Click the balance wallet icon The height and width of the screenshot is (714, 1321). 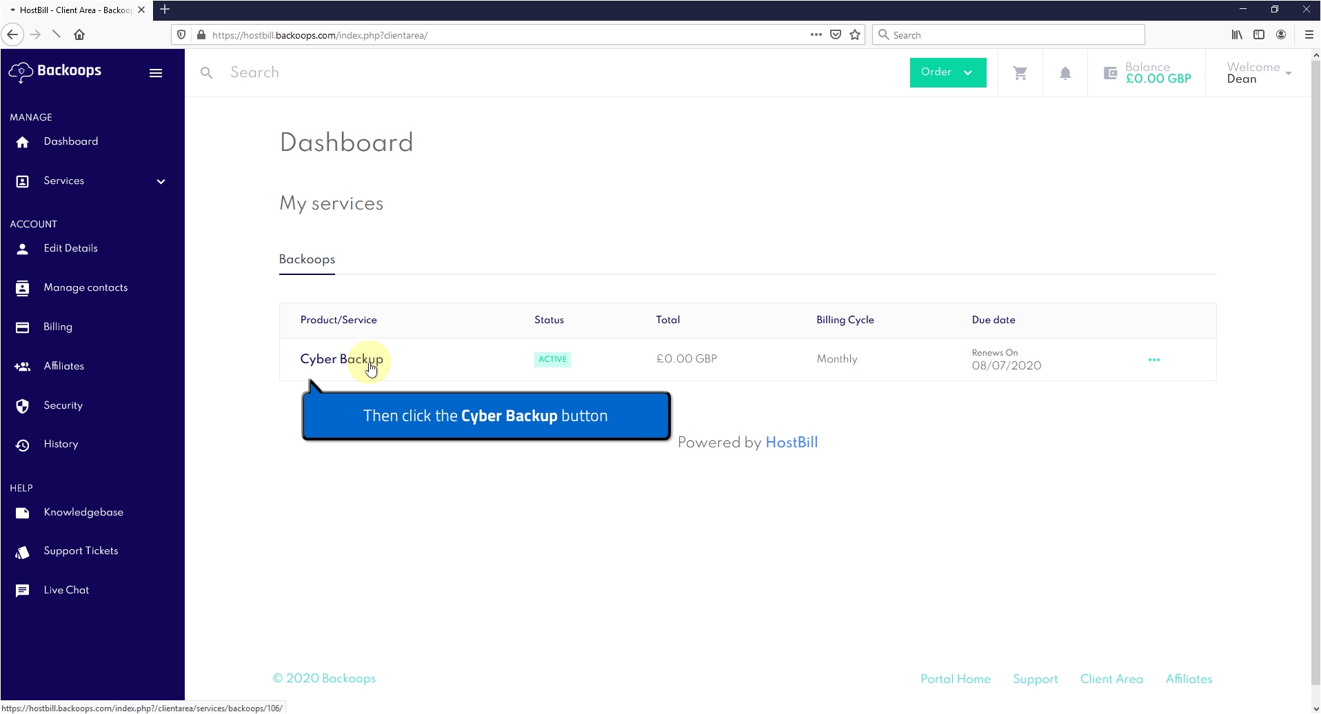pyautogui.click(x=1110, y=73)
